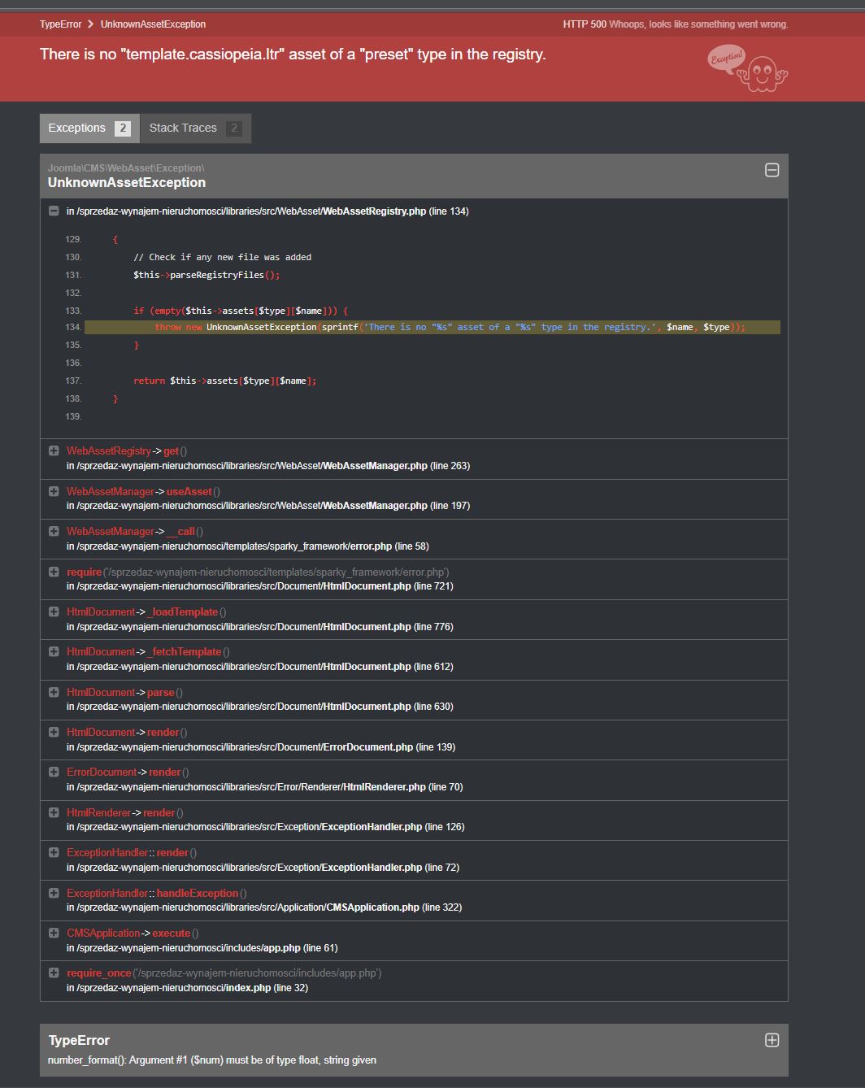Click the WebAssetRegistry.php (line 134) file path
This screenshot has width=865, height=1088.
coord(267,211)
